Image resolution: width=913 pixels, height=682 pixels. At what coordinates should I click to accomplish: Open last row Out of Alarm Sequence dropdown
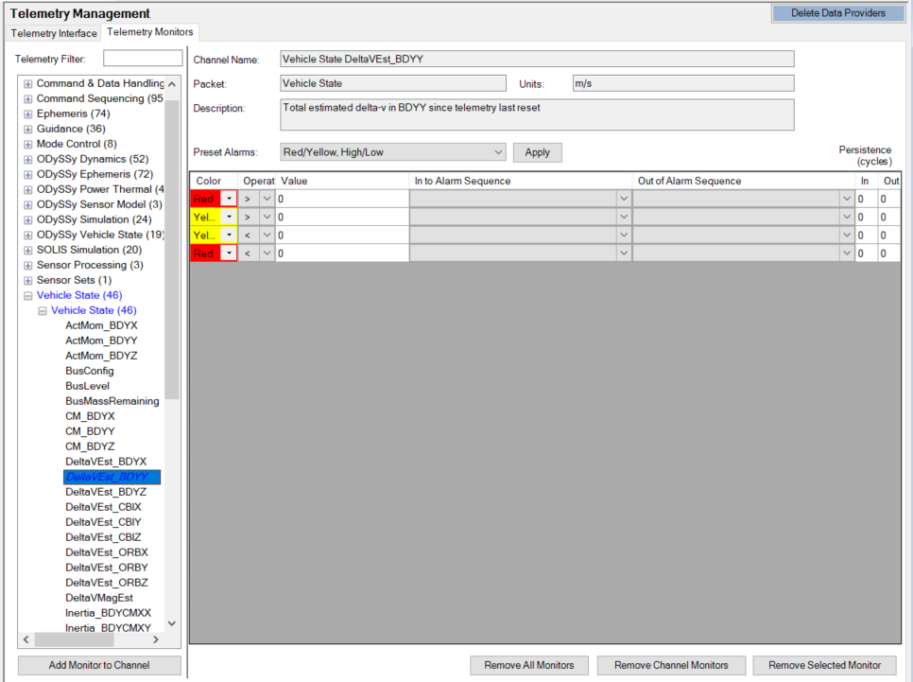pyautogui.click(x=846, y=254)
